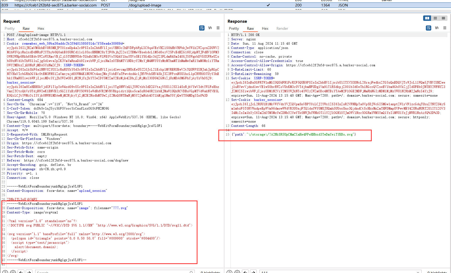Click the filename="777.svg" Content-Disposition line
The height and width of the screenshot is (273, 451).
click(67, 208)
